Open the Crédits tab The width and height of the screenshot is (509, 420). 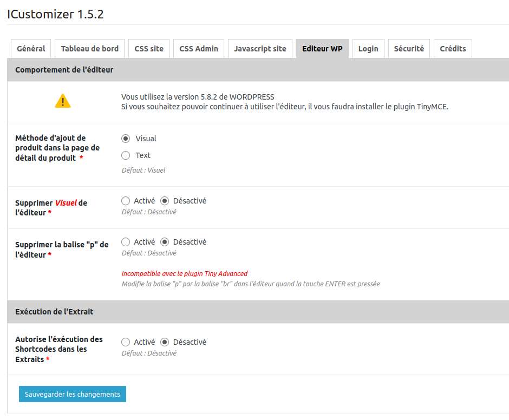[x=453, y=49]
